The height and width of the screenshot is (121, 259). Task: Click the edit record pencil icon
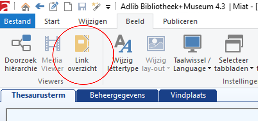click(x=54, y=6)
